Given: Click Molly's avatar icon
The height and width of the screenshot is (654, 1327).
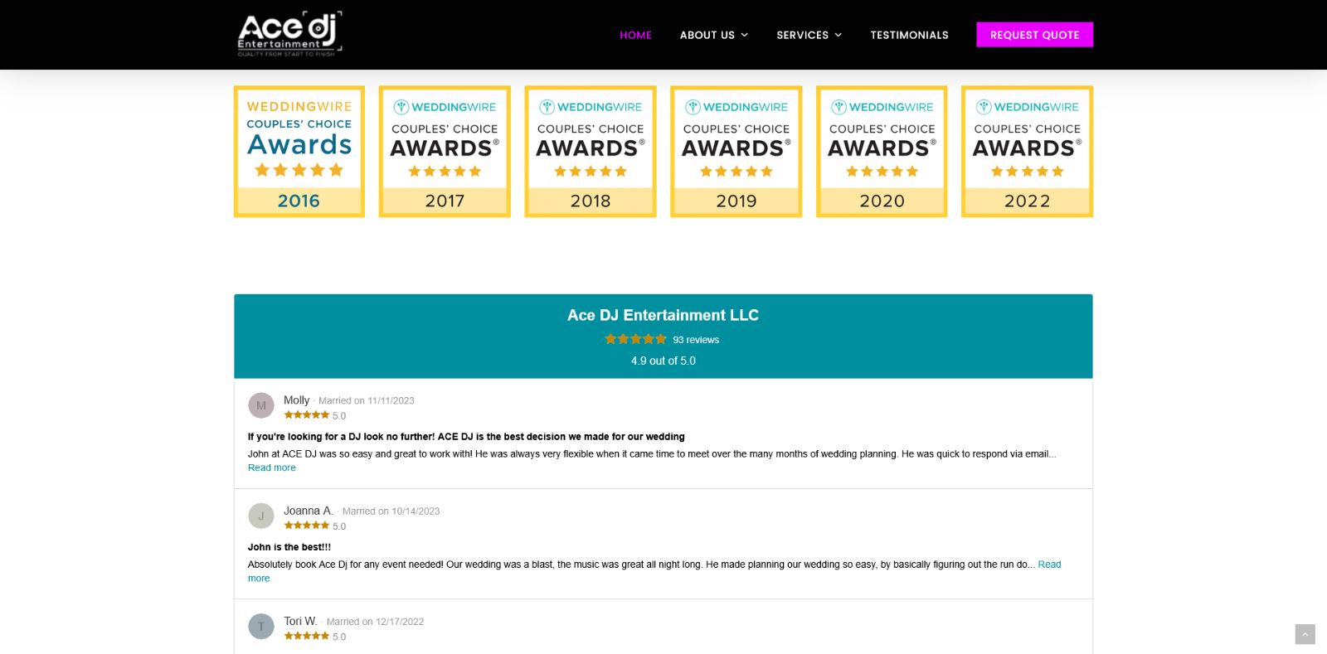Looking at the screenshot, I should pos(261,405).
